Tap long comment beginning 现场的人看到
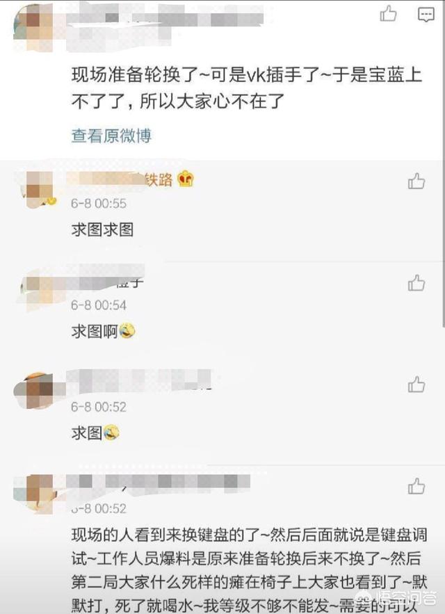 coord(249,569)
